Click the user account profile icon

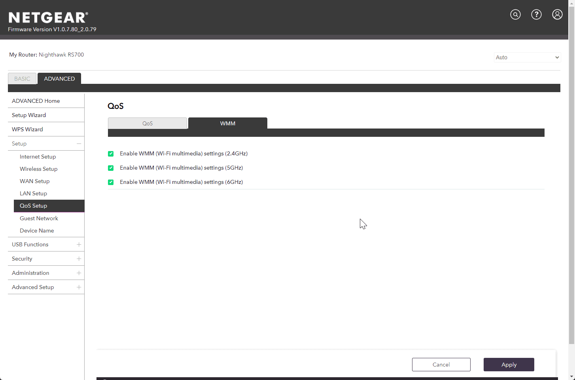(x=557, y=15)
